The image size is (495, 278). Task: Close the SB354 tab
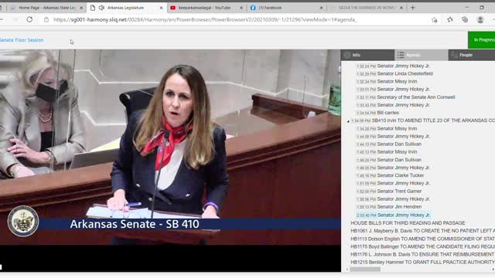tap(401, 8)
